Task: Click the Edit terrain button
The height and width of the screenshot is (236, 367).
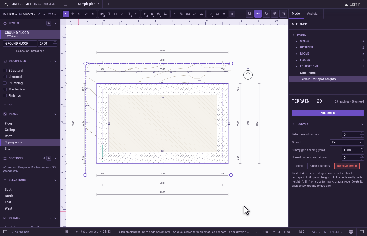Action: coord(328,113)
